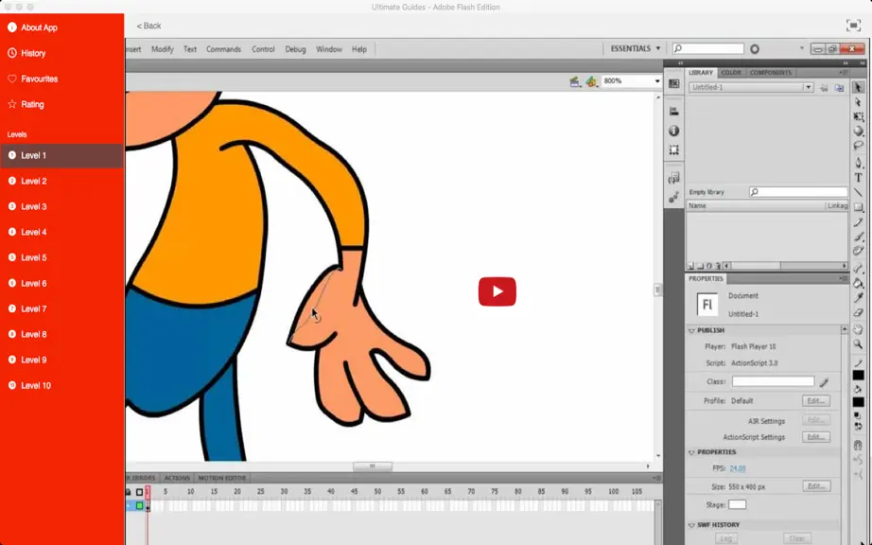
Task: Toggle the Snap to Objects magnet
Action: tap(858, 445)
